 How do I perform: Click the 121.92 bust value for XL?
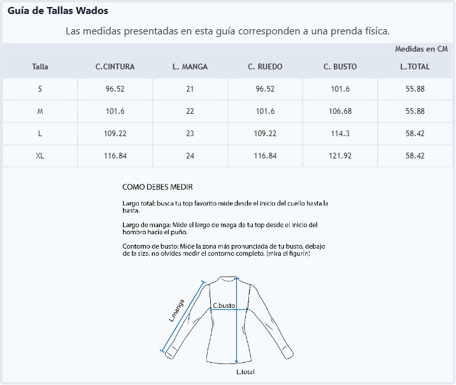click(x=340, y=156)
